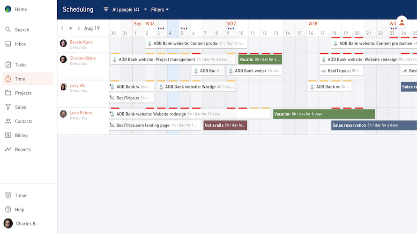Open Charles's BestTrips booking on the 17th
Screen dimensions: 417x234
click(x=342, y=71)
